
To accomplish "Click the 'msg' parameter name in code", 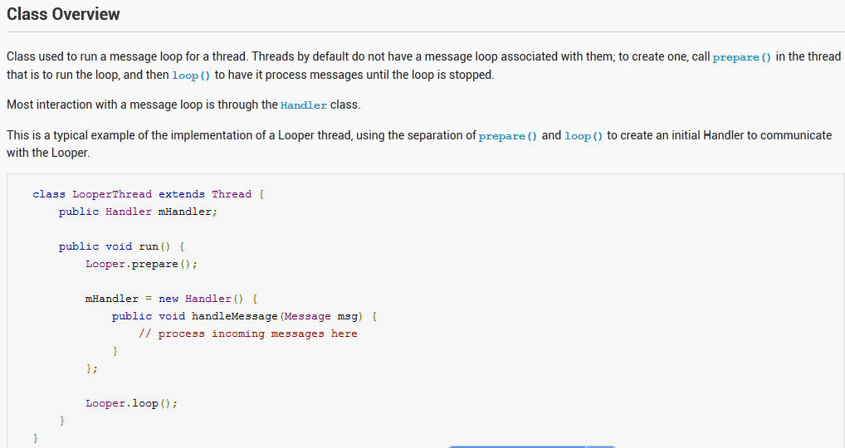I will (346, 316).
